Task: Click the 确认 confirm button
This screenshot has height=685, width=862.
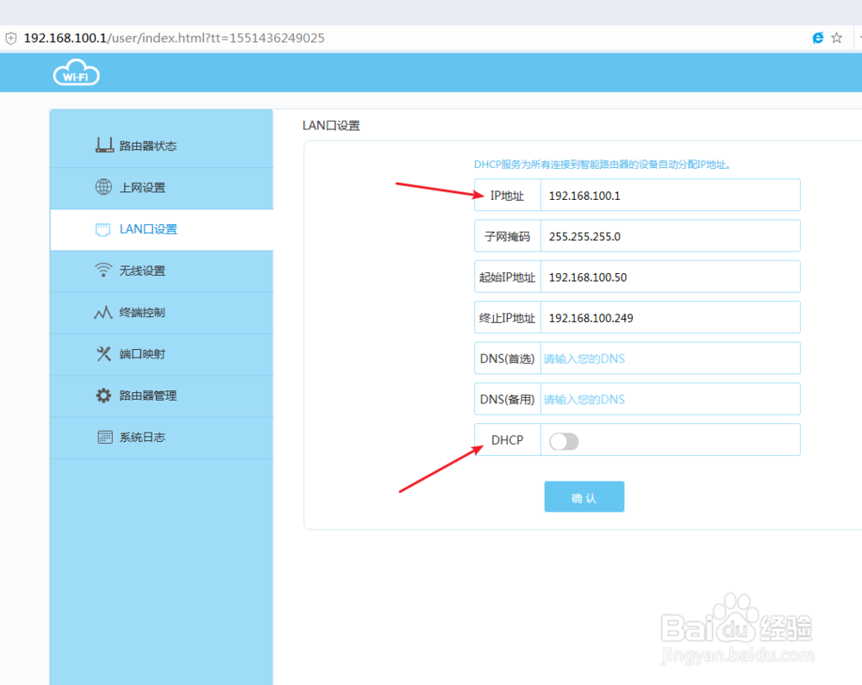Action: (x=584, y=496)
